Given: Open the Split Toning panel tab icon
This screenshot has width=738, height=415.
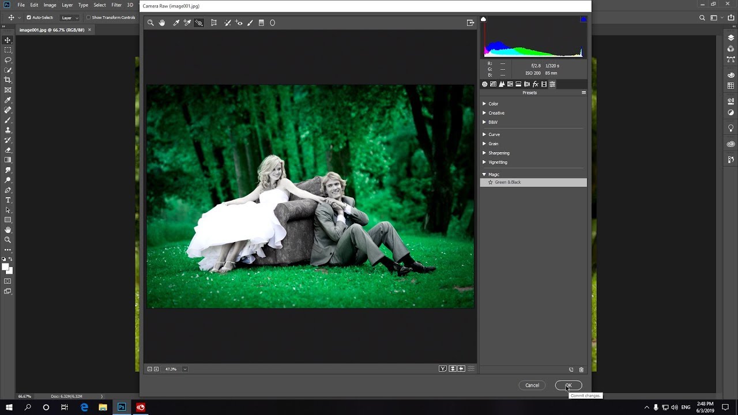Looking at the screenshot, I should tap(518, 84).
